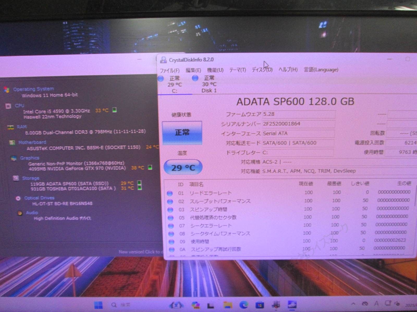Click the drive letter field showing C:
Screen dimensions: 417x312
tap(298, 153)
